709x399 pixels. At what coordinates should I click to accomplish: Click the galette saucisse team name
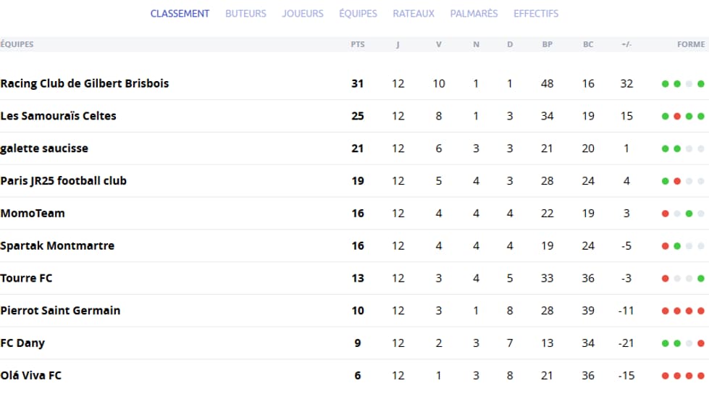click(44, 148)
